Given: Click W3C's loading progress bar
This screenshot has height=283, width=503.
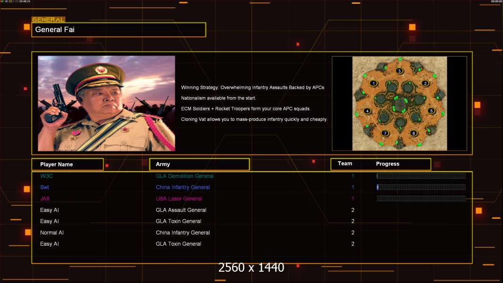Looking at the screenshot, I should (421, 176).
